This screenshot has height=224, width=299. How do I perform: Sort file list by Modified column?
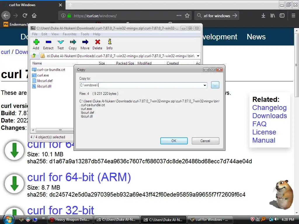(150, 63)
